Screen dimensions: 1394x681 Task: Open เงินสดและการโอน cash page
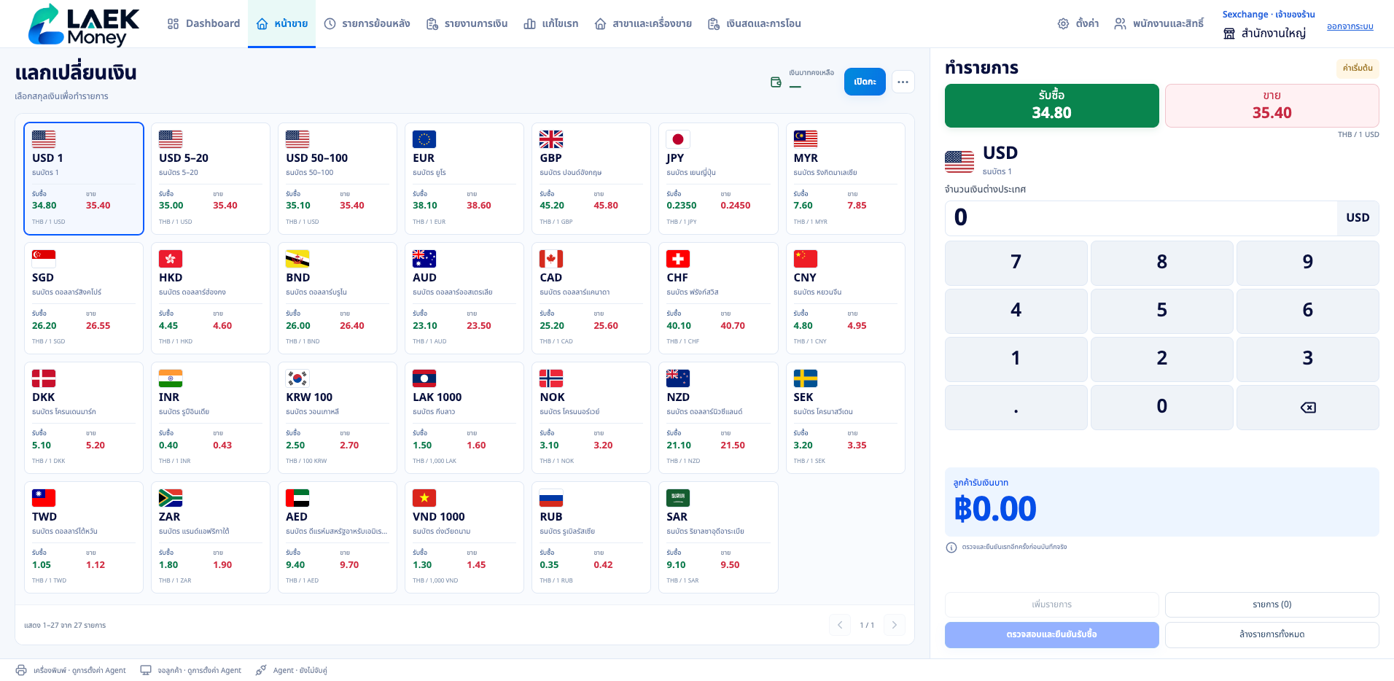[x=755, y=23]
